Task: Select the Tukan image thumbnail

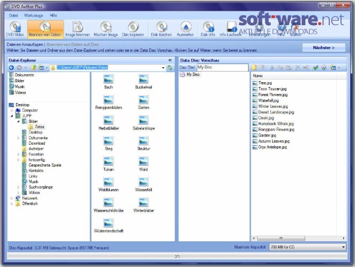Action: click(x=109, y=164)
